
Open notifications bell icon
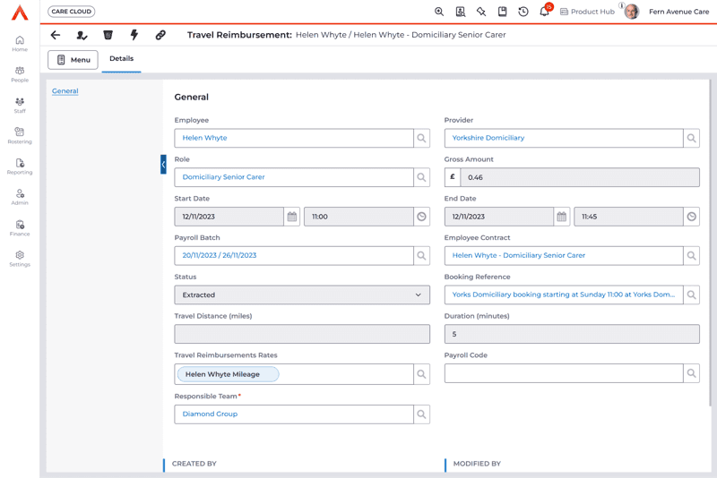544,12
